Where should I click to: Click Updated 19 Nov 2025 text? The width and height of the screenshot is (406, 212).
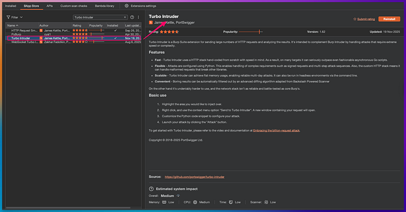(x=385, y=32)
